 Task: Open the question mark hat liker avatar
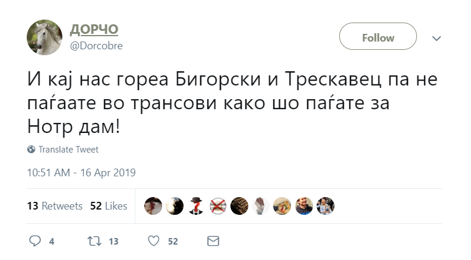[196, 206]
